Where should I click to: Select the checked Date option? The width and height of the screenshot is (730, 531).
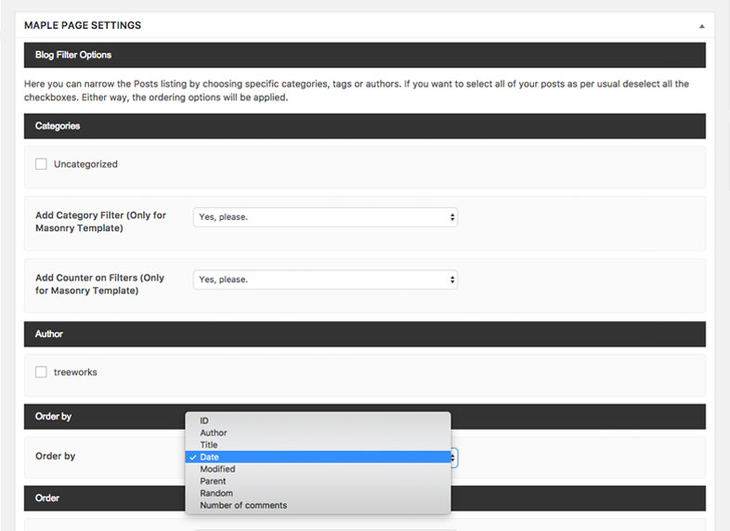[210, 457]
